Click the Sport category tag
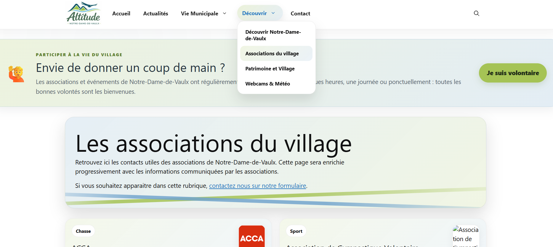The width and height of the screenshot is (553, 247). (x=296, y=231)
